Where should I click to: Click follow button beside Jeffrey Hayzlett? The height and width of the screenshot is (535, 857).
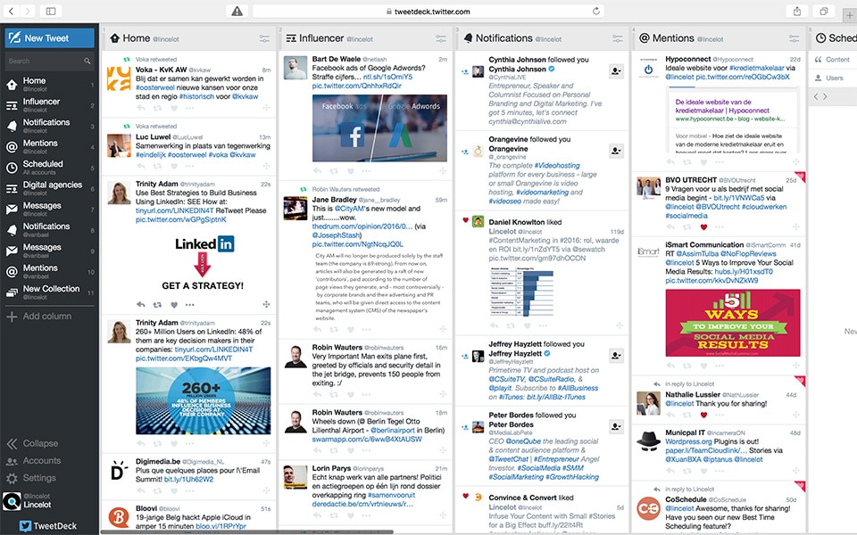click(x=617, y=356)
